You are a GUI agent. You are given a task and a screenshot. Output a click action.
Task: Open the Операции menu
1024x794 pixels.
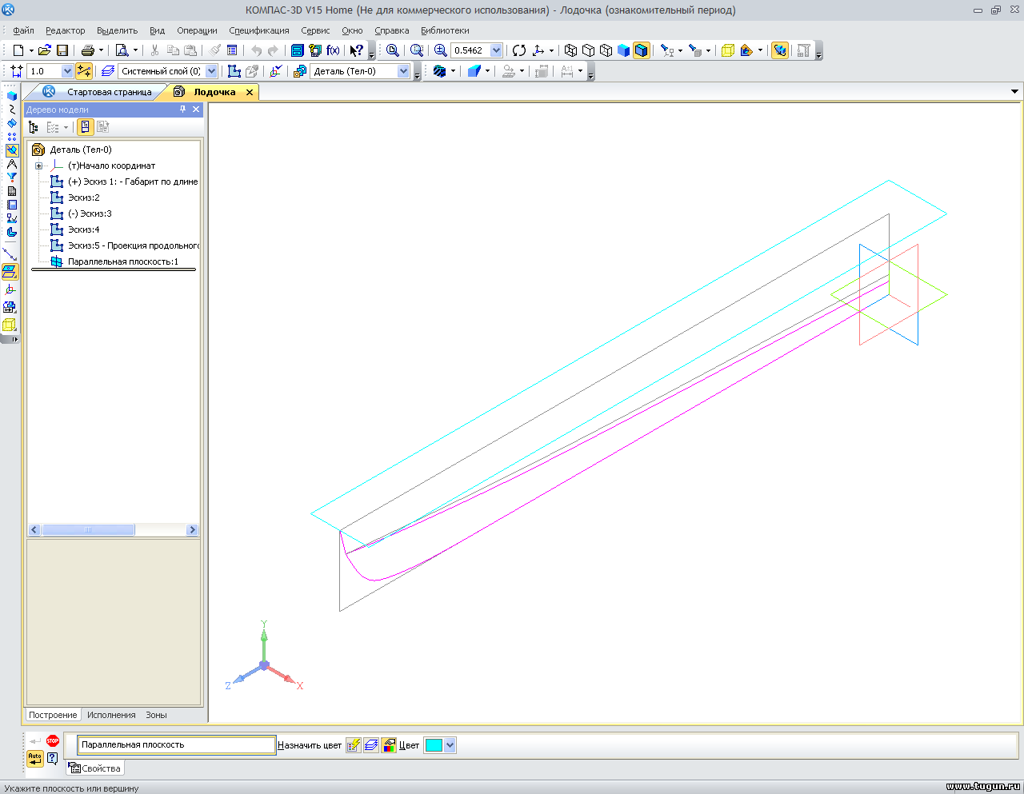coord(197,30)
